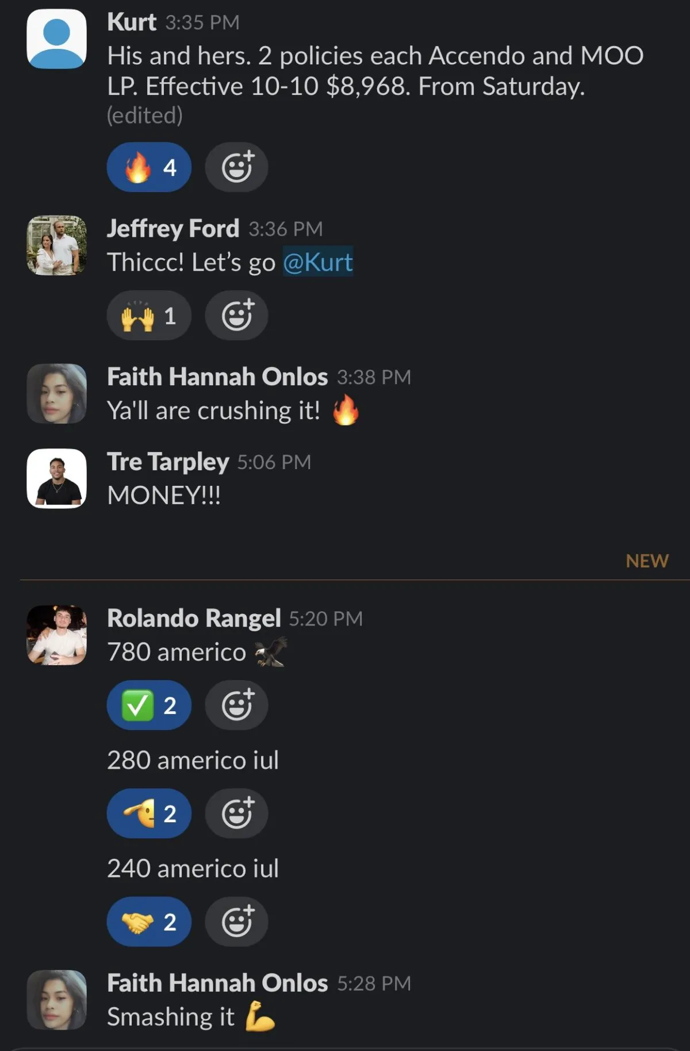Add reaction to the 240 americo iul message
The image size is (690, 1051).
click(x=236, y=921)
